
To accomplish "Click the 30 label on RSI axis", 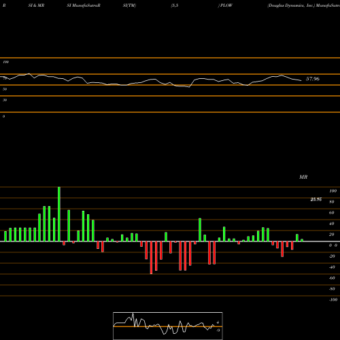I will click(5, 100).
